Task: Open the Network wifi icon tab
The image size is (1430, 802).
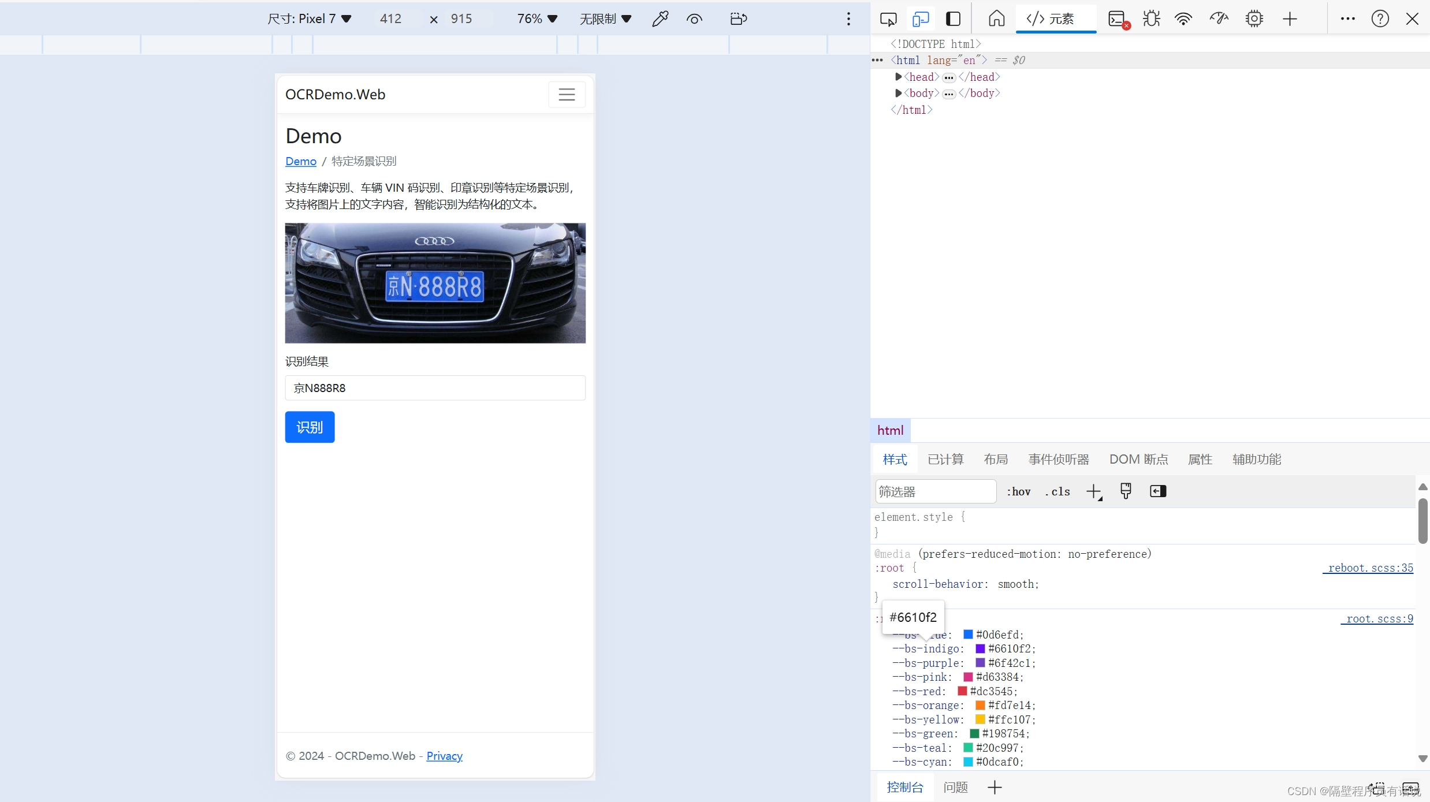Action: pyautogui.click(x=1183, y=19)
